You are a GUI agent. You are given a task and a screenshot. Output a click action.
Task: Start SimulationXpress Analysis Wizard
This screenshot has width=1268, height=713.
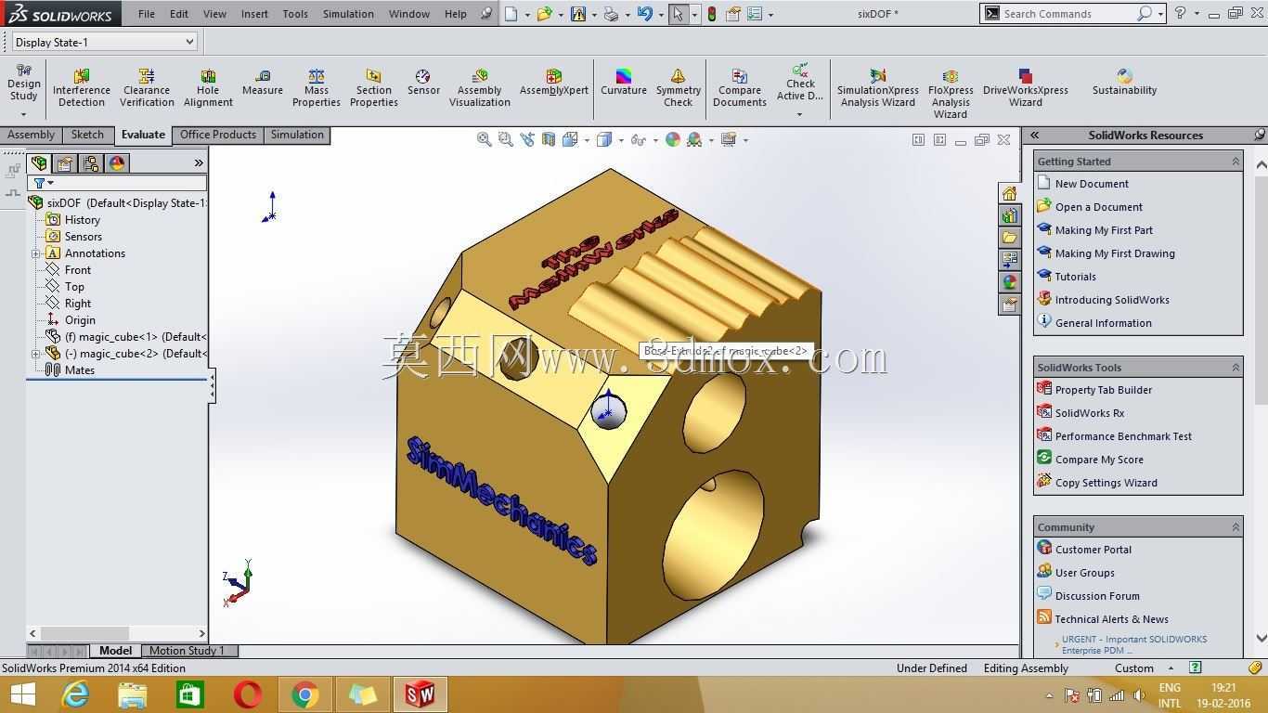[x=878, y=87]
